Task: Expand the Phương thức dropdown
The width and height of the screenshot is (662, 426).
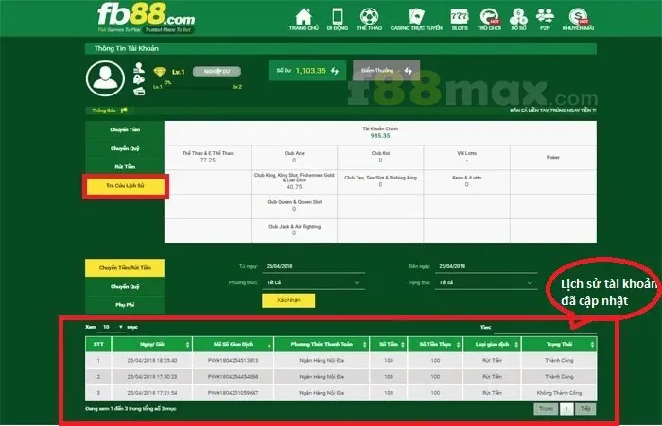Action: (313, 282)
